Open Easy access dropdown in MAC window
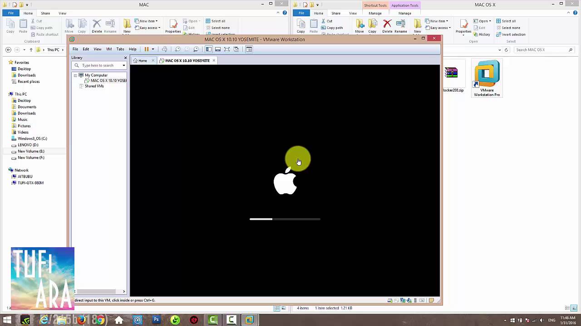 [x=147, y=28]
